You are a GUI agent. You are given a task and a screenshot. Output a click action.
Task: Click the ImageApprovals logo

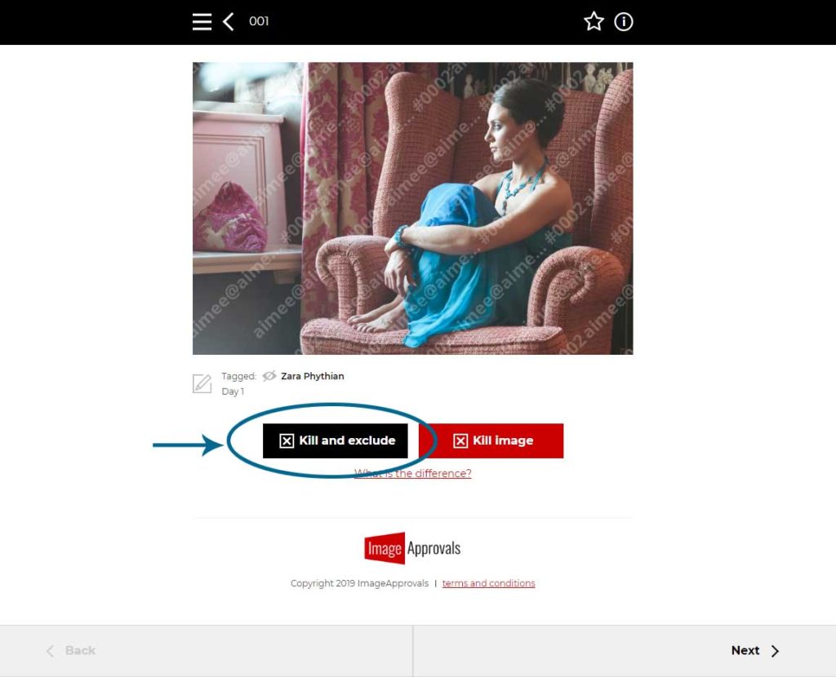412,547
